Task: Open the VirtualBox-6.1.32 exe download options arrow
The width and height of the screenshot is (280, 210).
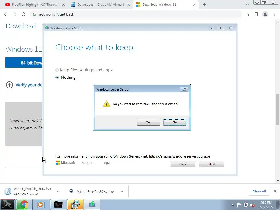Action: [x=122, y=191]
